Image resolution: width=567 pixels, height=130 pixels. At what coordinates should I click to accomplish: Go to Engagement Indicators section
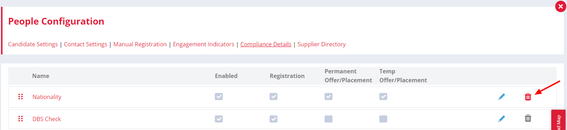click(203, 44)
